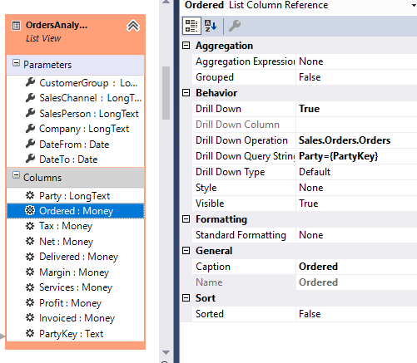Select the 'SalesPerson : LongText' parameter
The width and height of the screenshot is (417, 363).
[x=76, y=113]
